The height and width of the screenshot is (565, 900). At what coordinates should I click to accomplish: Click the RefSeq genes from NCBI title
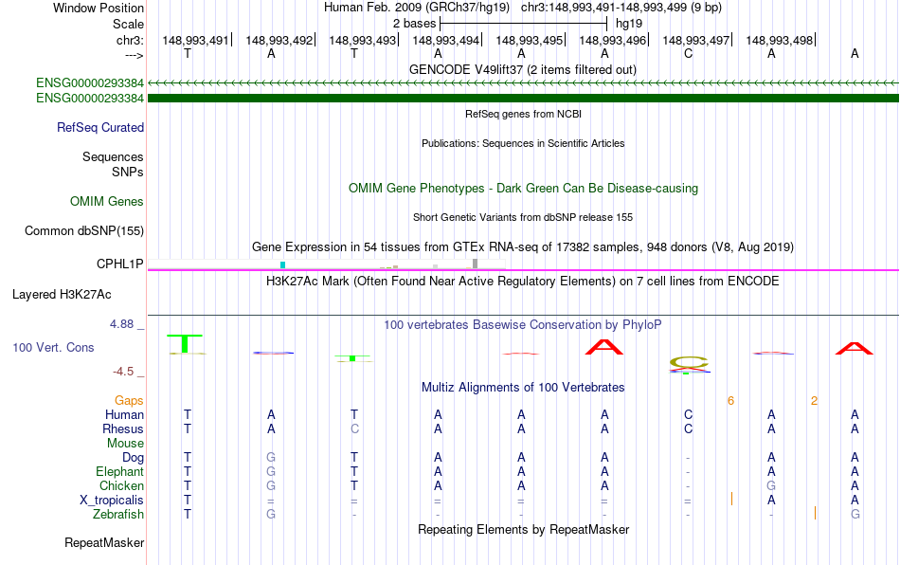click(x=524, y=115)
